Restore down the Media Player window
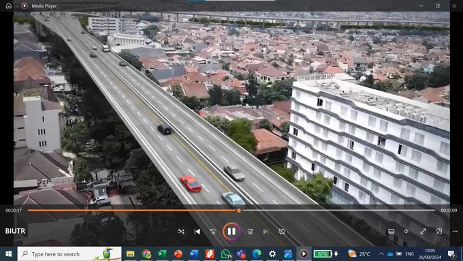The image size is (463, 261). pos(438,5)
